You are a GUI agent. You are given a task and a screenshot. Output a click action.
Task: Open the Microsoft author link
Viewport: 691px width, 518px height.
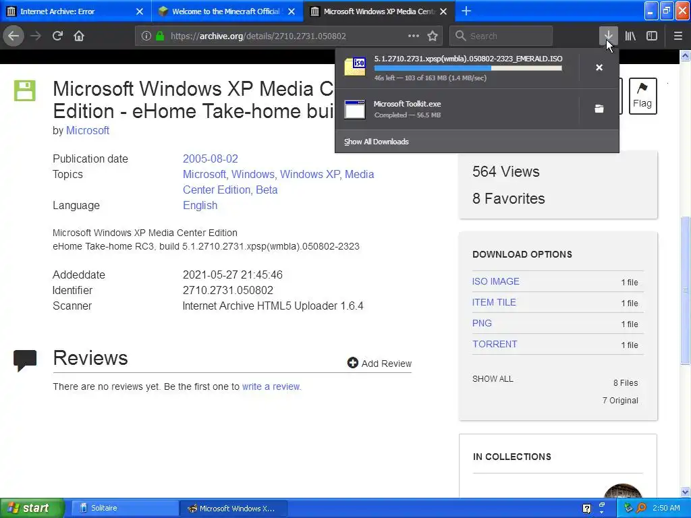point(88,130)
